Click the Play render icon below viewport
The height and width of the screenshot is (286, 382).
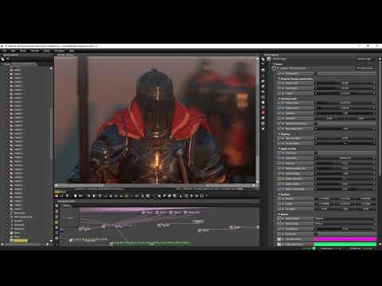[94, 195]
